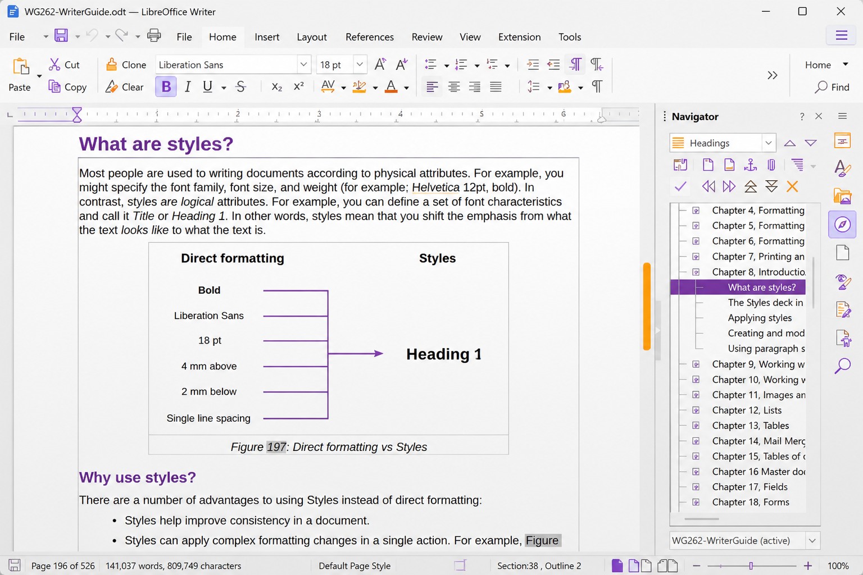The image size is (863, 575).
Task: Expand Chapter 9 tree node
Action: pyautogui.click(x=696, y=364)
